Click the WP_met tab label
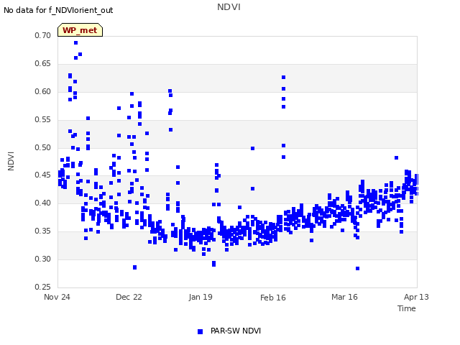 (80, 30)
